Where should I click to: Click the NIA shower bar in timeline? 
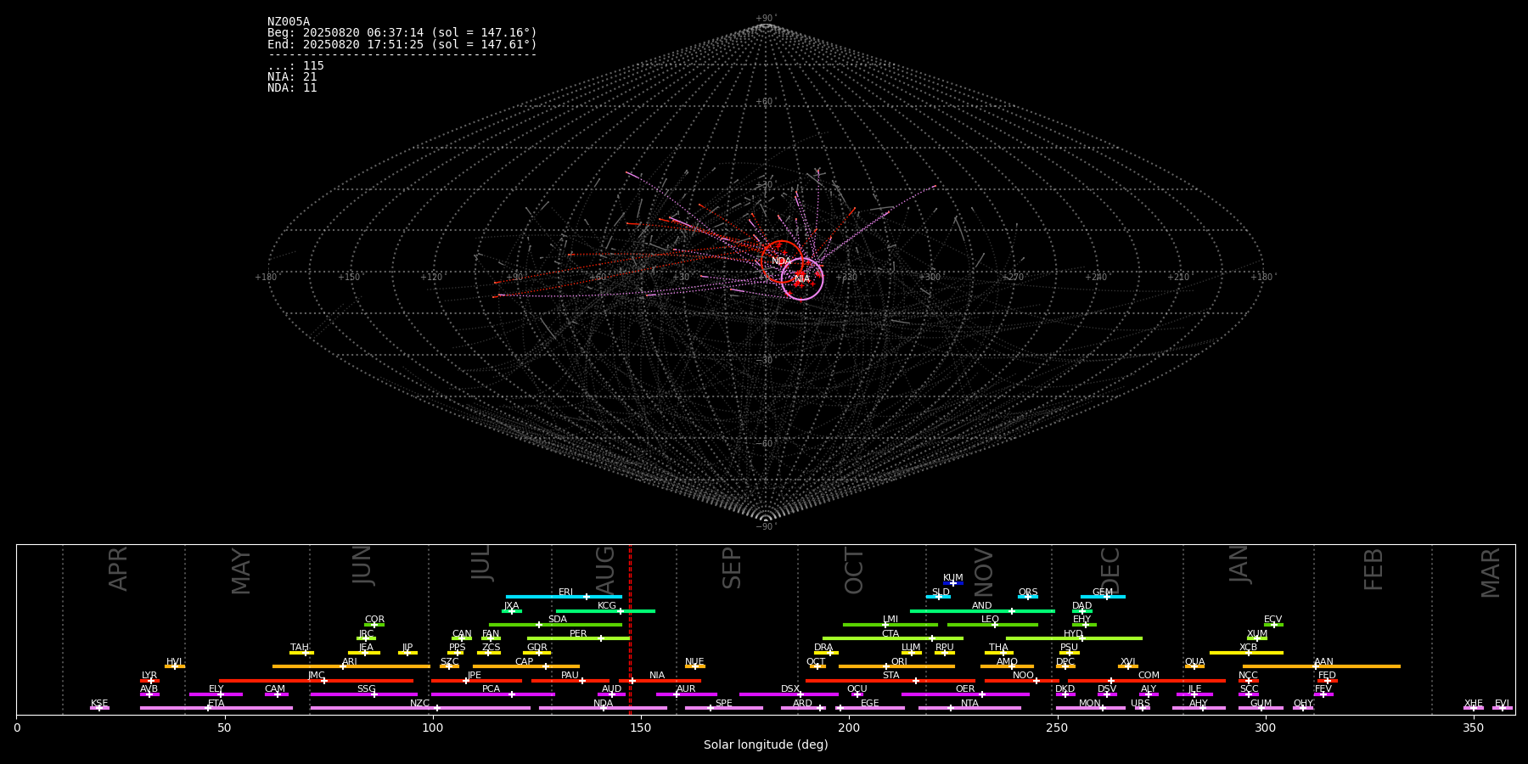pos(660,681)
